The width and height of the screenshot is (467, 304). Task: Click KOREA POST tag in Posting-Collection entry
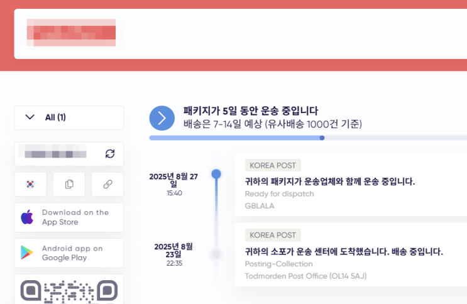pyautogui.click(x=273, y=235)
